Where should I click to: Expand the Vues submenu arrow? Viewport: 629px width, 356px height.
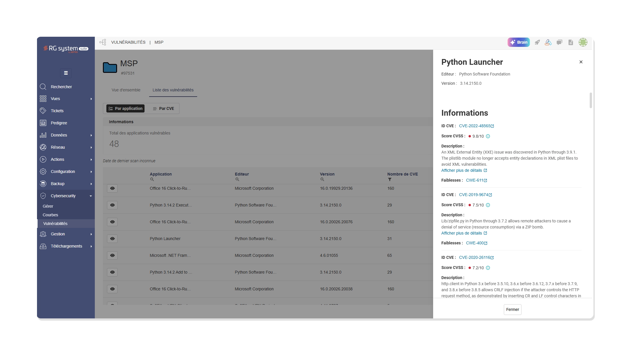(91, 99)
